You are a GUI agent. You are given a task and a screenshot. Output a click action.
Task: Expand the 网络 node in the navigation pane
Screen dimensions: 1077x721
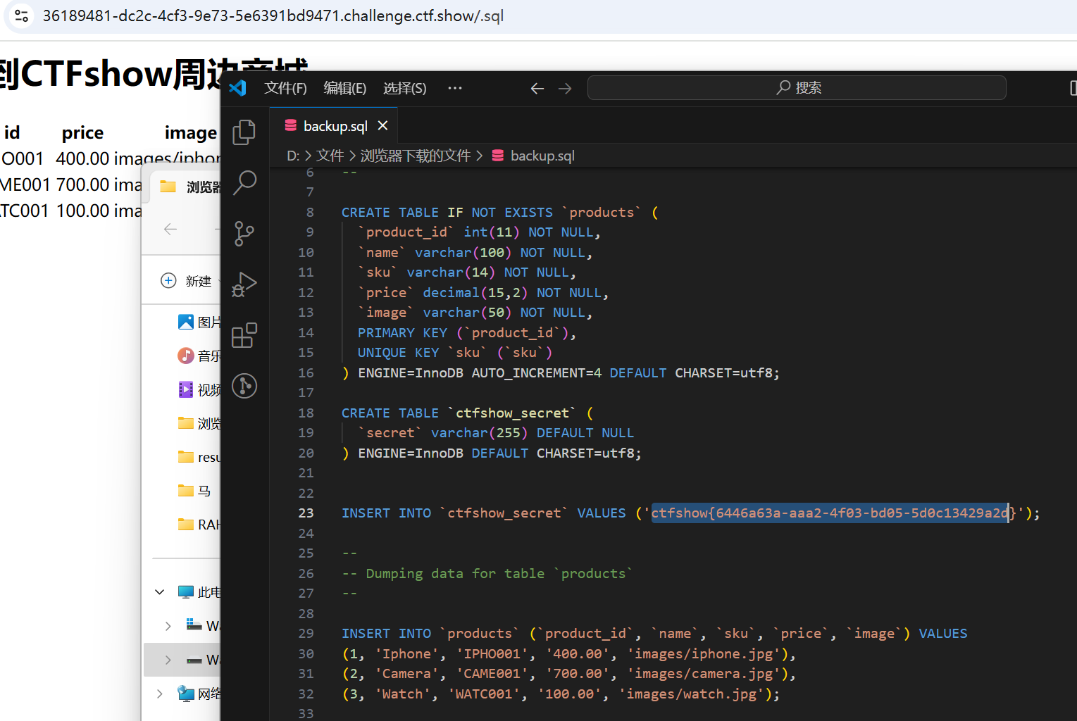point(159,693)
